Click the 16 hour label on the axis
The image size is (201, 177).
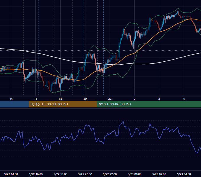pyautogui.click(x=36, y=99)
